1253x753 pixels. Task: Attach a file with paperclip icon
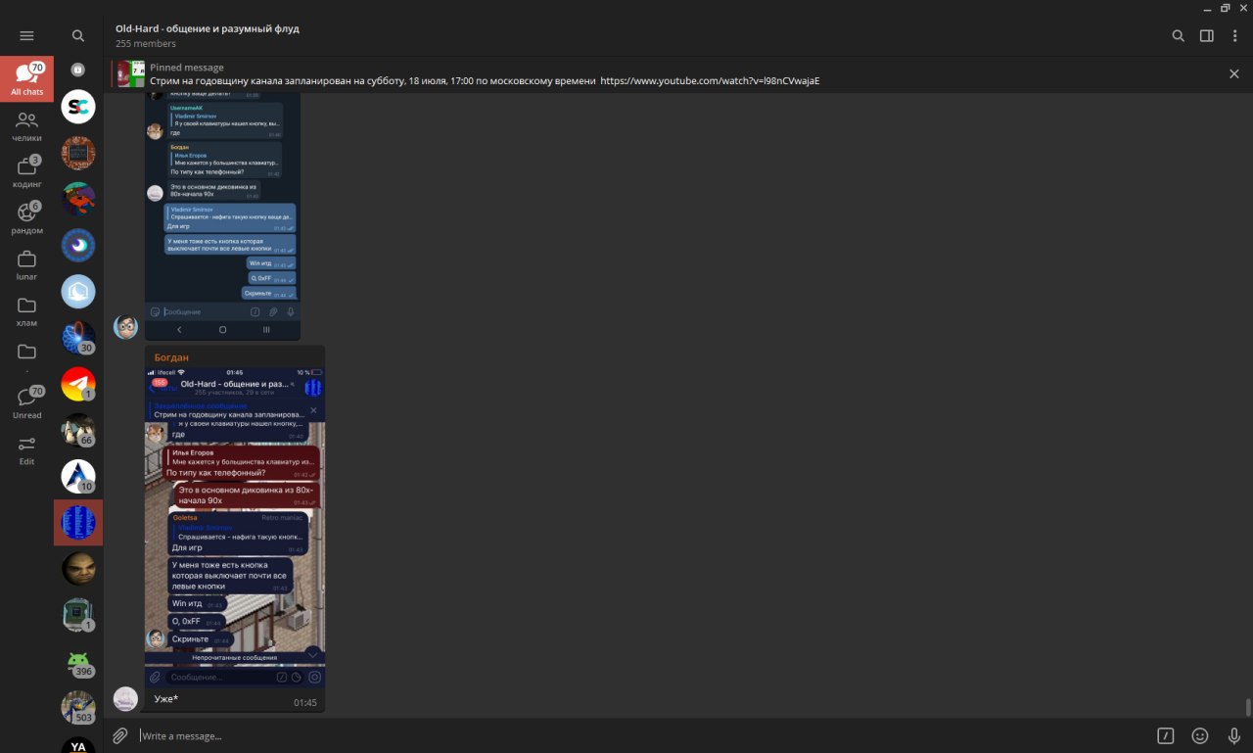click(x=119, y=735)
